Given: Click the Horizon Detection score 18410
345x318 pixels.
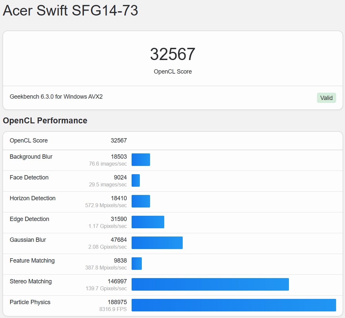Looking at the screenshot, I should (119, 198).
